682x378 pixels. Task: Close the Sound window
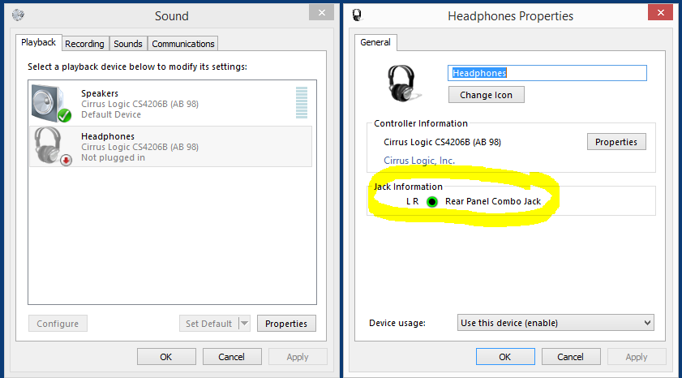point(321,13)
